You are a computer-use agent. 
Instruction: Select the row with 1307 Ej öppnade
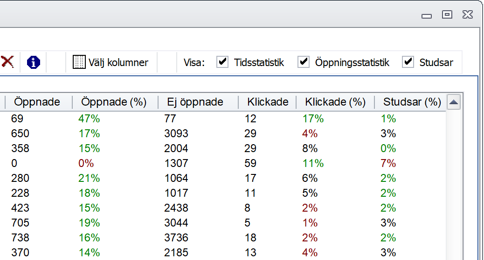(223, 163)
